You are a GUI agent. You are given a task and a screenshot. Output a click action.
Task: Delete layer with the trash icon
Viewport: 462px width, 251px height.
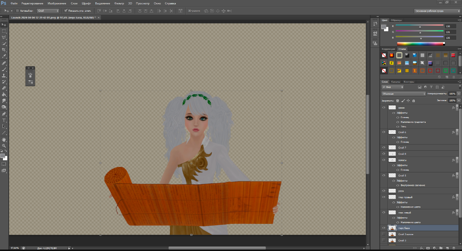(x=454, y=248)
